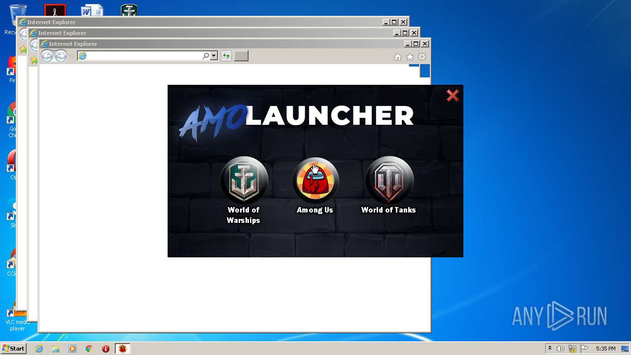Open Internet Explorer from the taskbar

pyautogui.click(x=39, y=349)
